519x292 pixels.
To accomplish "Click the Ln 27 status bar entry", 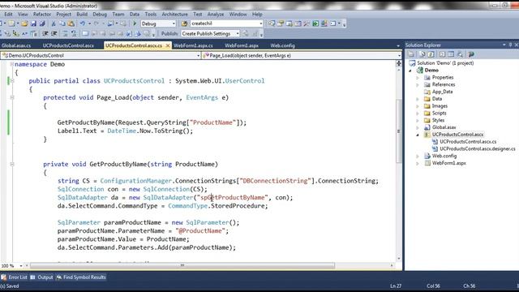I will (x=396, y=286).
